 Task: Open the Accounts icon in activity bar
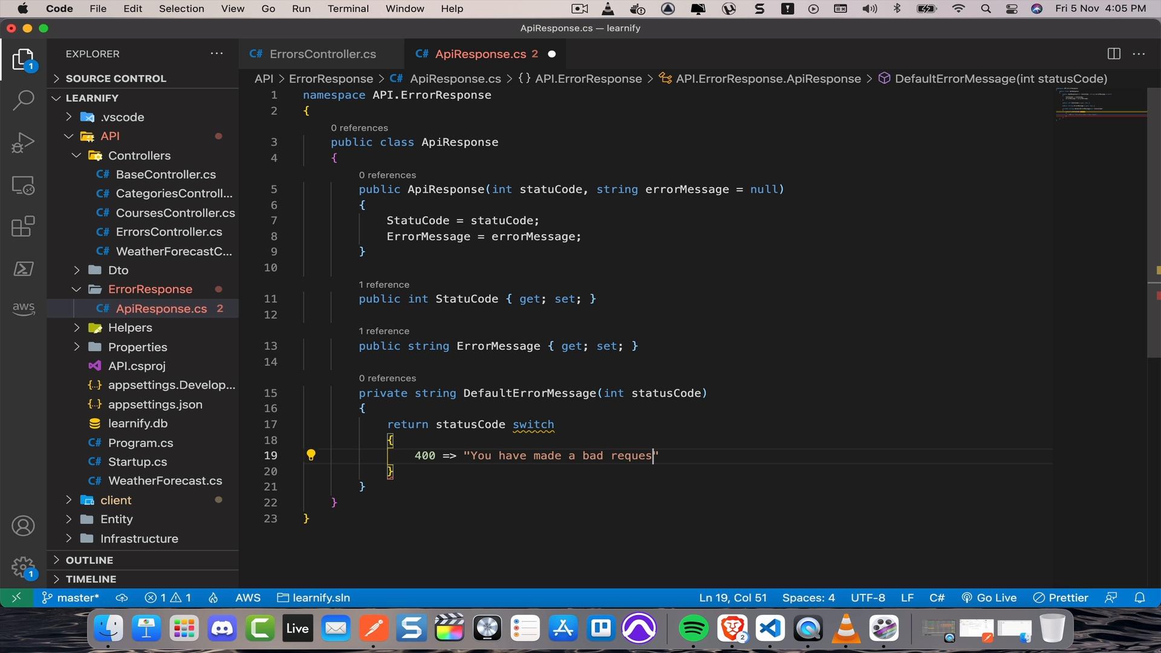pyautogui.click(x=24, y=526)
